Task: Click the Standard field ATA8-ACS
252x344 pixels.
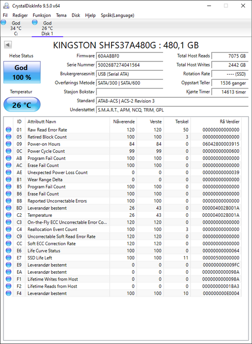Action: pyautogui.click(x=172, y=101)
